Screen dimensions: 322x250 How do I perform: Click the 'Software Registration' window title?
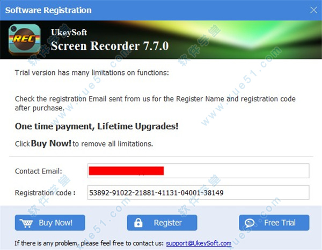pyautogui.click(x=48, y=10)
